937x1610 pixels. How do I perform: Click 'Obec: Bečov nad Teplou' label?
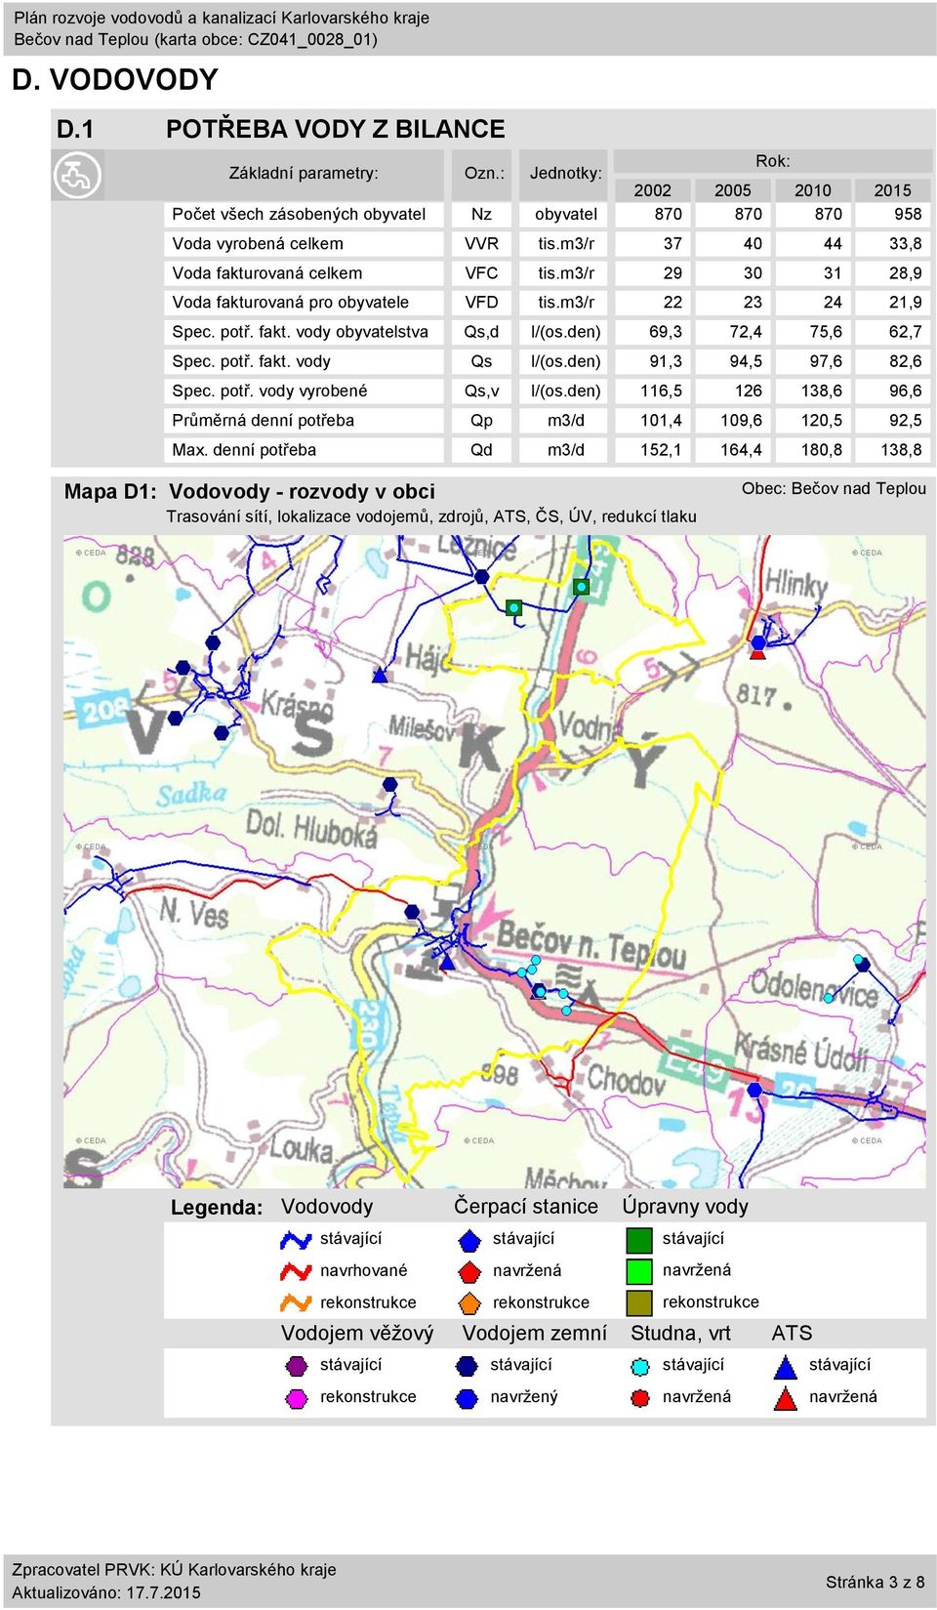[x=834, y=488]
